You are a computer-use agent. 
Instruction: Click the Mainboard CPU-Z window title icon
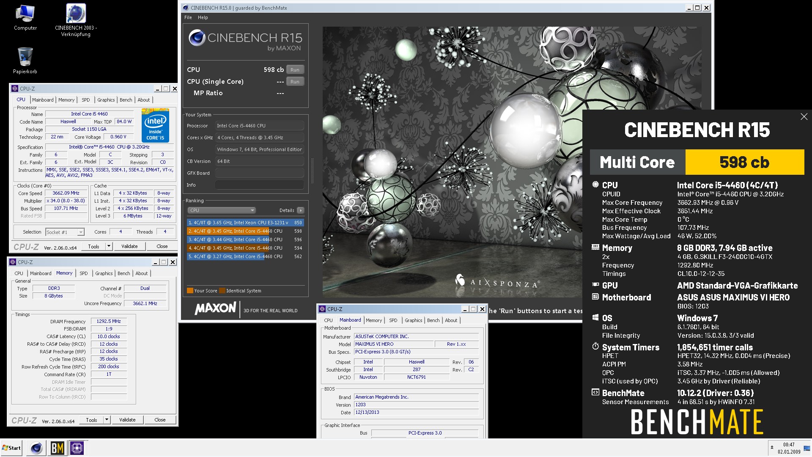click(322, 309)
